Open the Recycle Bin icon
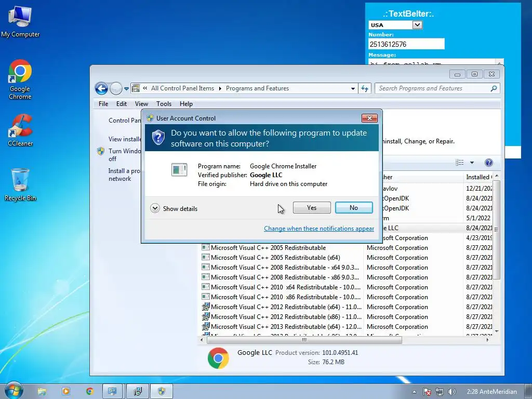 point(20,184)
